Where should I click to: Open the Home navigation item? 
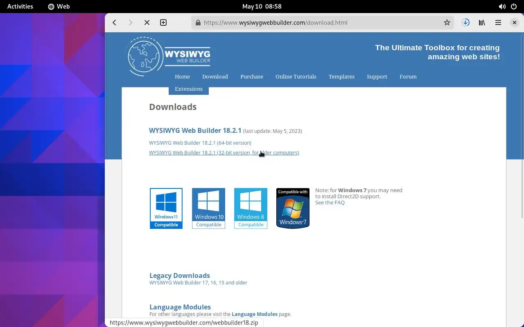click(x=182, y=76)
